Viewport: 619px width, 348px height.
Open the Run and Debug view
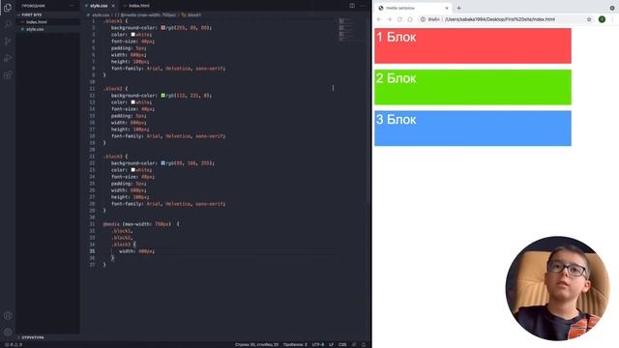pyautogui.click(x=8, y=58)
